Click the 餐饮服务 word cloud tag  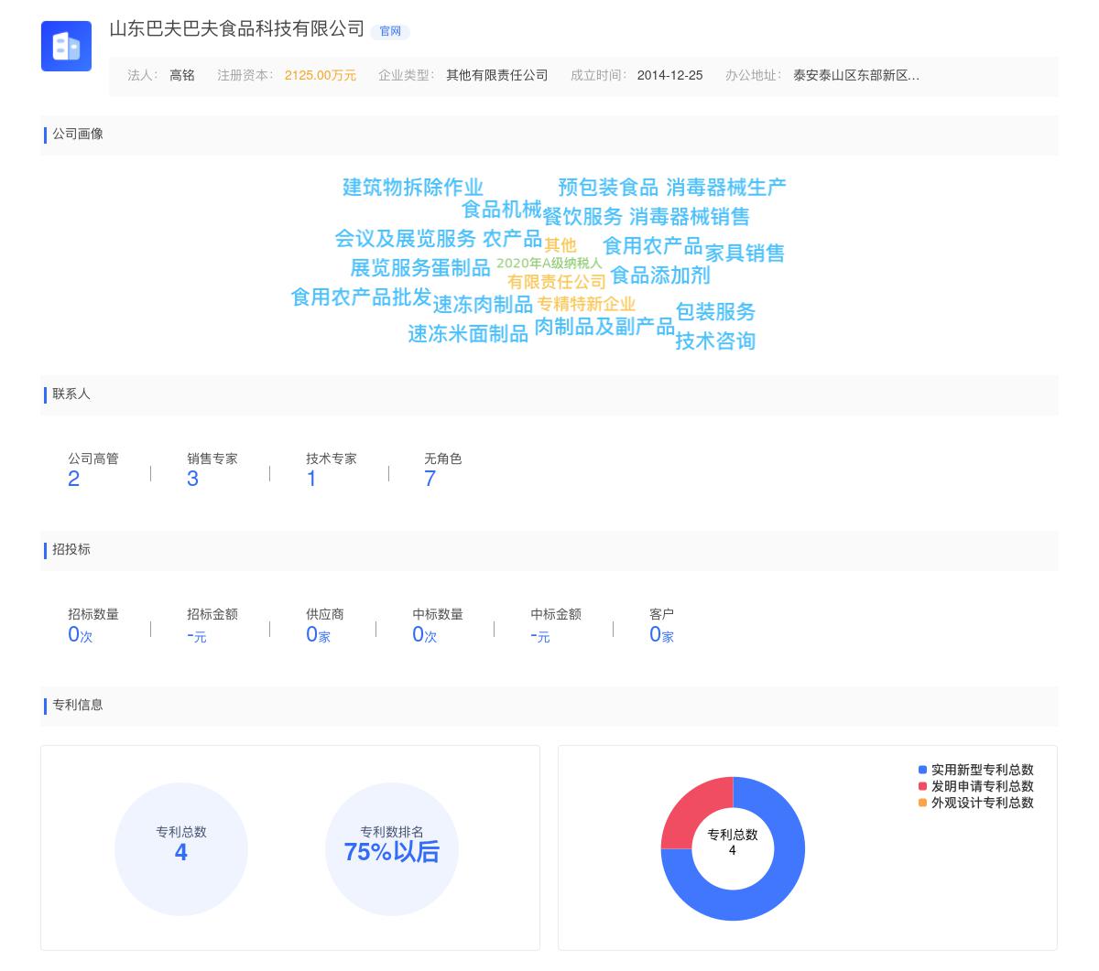point(582,215)
